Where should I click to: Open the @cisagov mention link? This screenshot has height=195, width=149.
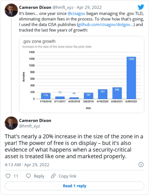(x=76, y=13)
